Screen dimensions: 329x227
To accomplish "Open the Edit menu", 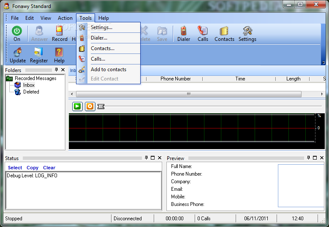I will tap(30, 18).
